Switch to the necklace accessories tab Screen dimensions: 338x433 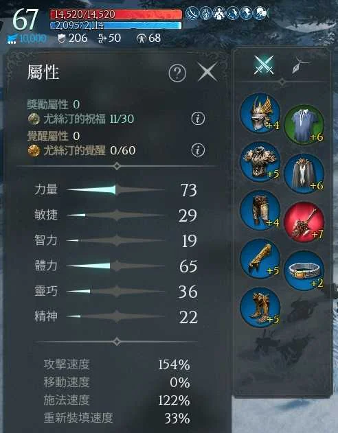click(300, 65)
